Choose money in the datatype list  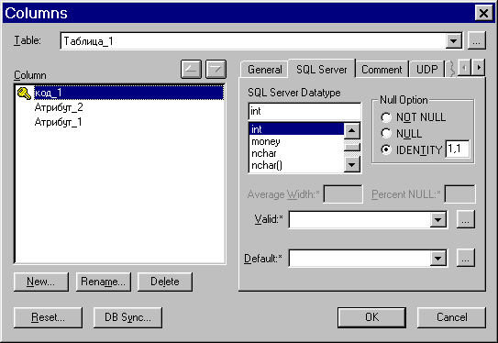296,141
